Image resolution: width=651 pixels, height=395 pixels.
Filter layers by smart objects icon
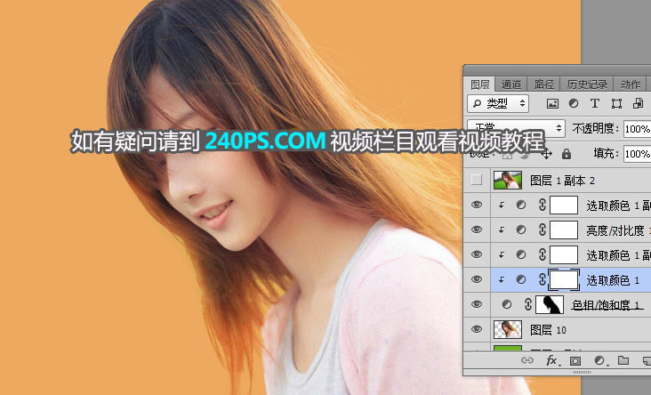click(x=639, y=103)
